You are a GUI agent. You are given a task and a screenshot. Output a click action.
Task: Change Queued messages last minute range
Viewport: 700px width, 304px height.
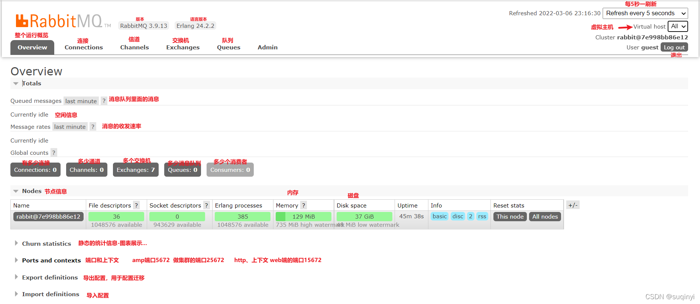click(x=81, y=101)
